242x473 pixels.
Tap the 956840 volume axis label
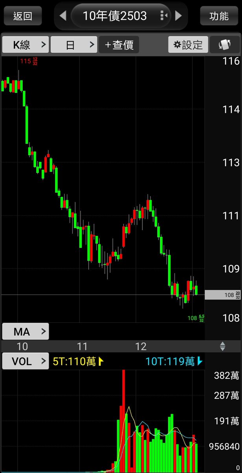(x=224, y=447)
